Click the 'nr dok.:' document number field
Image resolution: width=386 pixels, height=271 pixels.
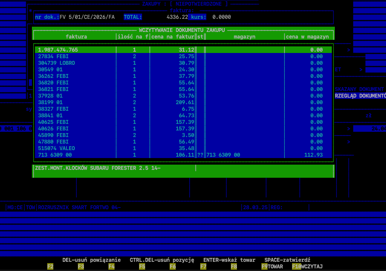point(87,17)
